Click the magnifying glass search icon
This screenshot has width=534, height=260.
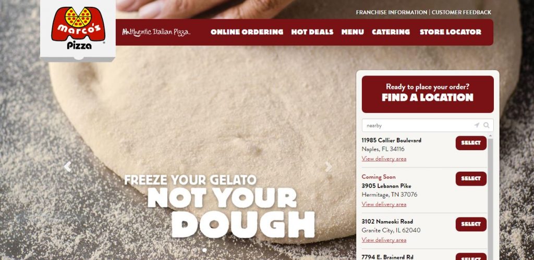point(487,125)
